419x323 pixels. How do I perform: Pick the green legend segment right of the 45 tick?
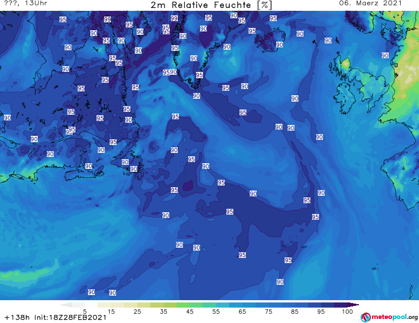196,305
